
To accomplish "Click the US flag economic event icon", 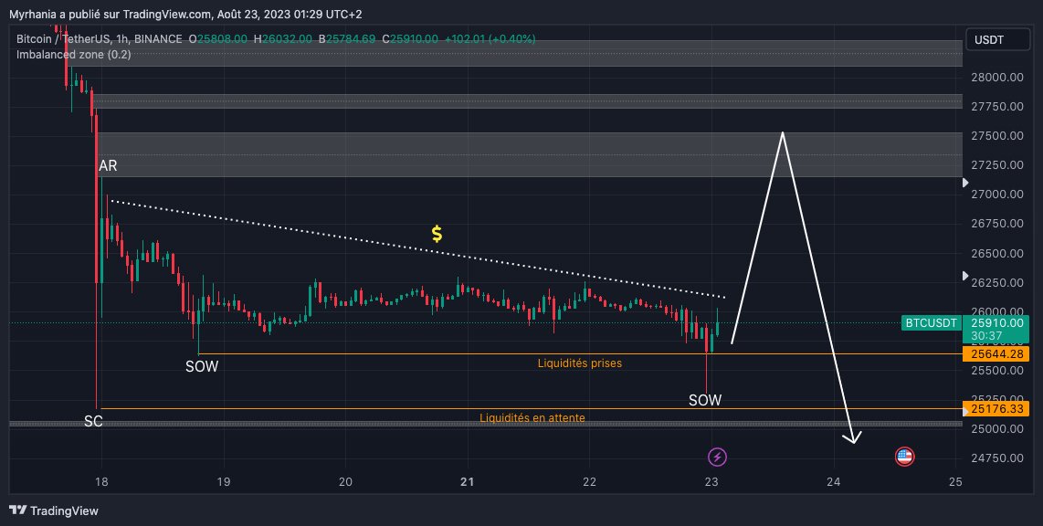I will click(x=904, y=457).
